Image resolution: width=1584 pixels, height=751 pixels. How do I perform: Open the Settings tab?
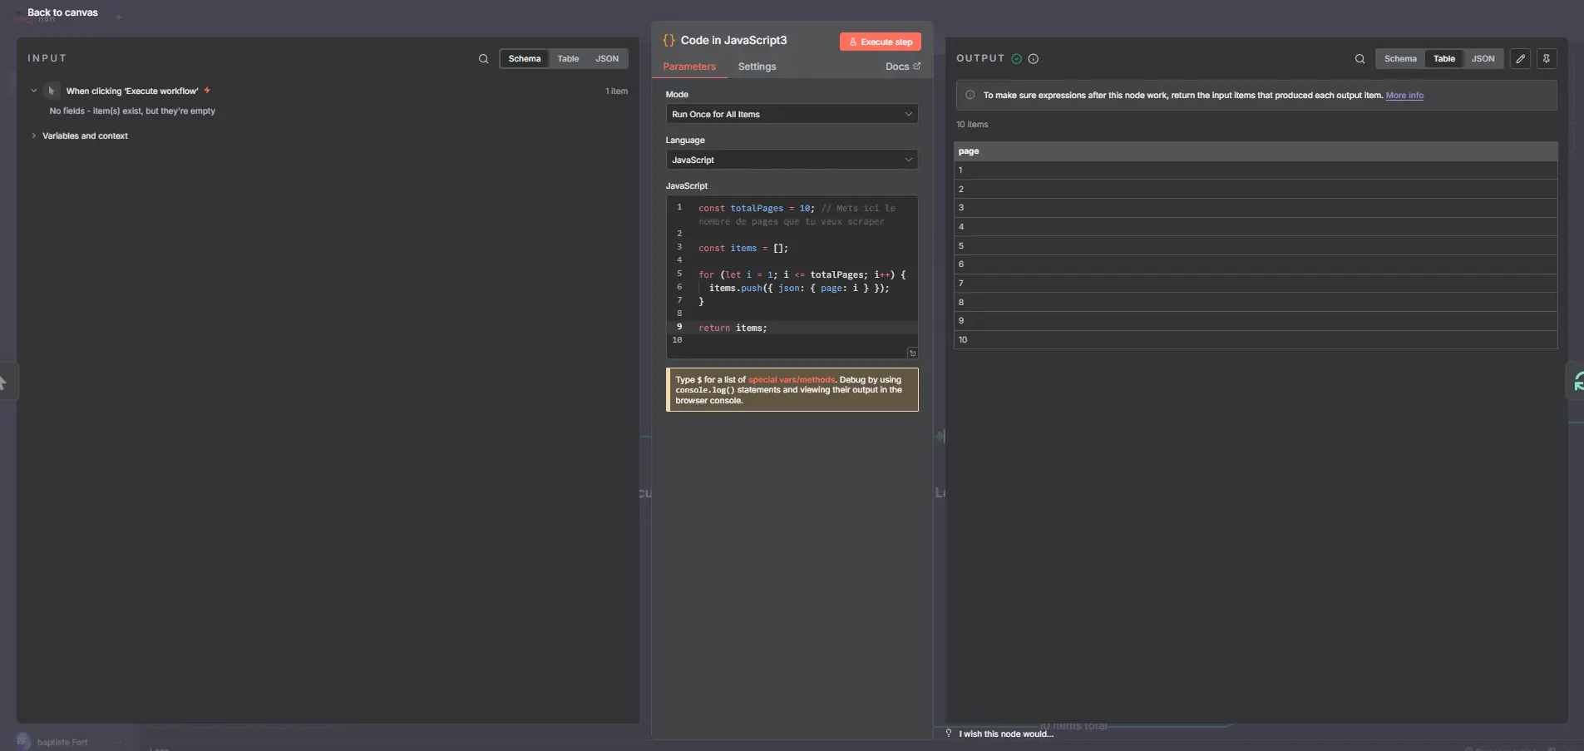(757, 67)
